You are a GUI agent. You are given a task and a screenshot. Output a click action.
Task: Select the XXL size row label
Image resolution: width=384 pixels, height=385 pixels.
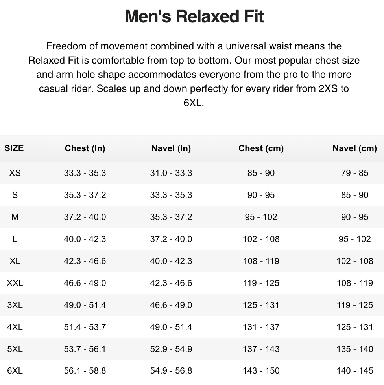15,283
